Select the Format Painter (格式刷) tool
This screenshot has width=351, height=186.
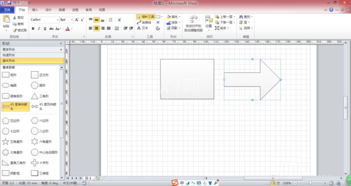point(20,30)
